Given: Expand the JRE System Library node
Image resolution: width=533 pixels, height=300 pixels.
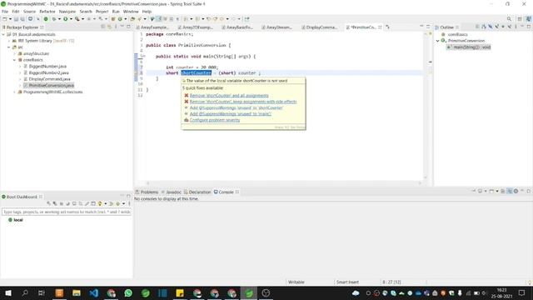Looking at the screenshot, I should pos(9,41).
